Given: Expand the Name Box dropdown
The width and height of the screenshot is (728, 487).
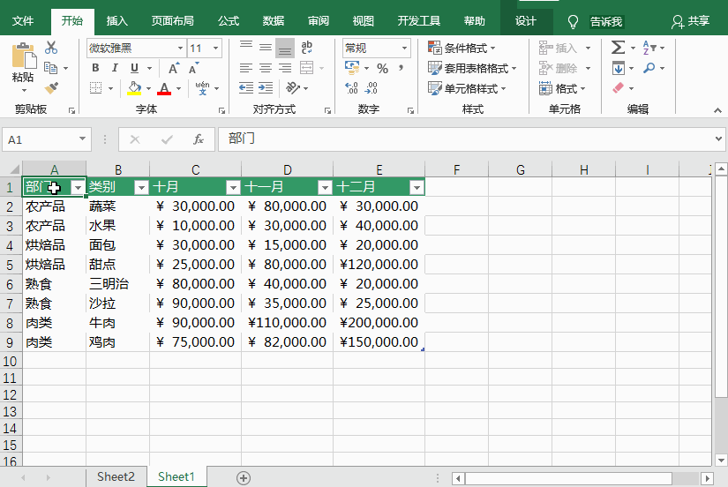Looking at the screenshot, I should (82, 139).
